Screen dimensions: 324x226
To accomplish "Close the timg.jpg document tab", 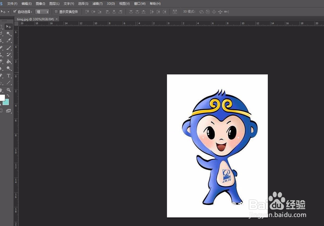I will point(57,19).
